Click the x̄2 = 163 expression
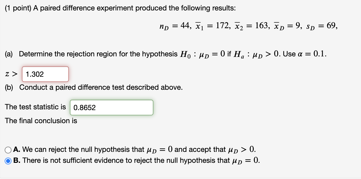Image resolution: width=361 pixels, height=179 pixels. (250, 26)
